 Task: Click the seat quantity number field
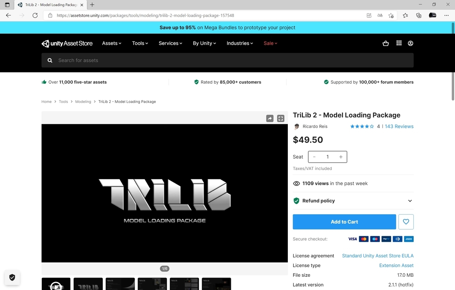(x=328, y=157)
